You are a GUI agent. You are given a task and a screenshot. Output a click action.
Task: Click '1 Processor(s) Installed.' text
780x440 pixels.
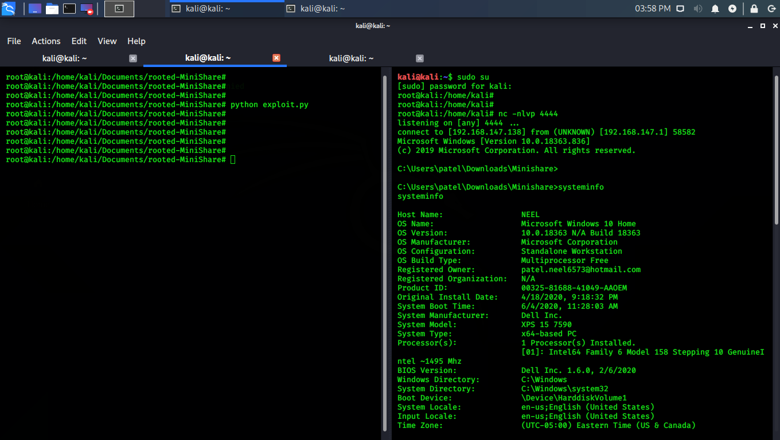coord(578,343)
